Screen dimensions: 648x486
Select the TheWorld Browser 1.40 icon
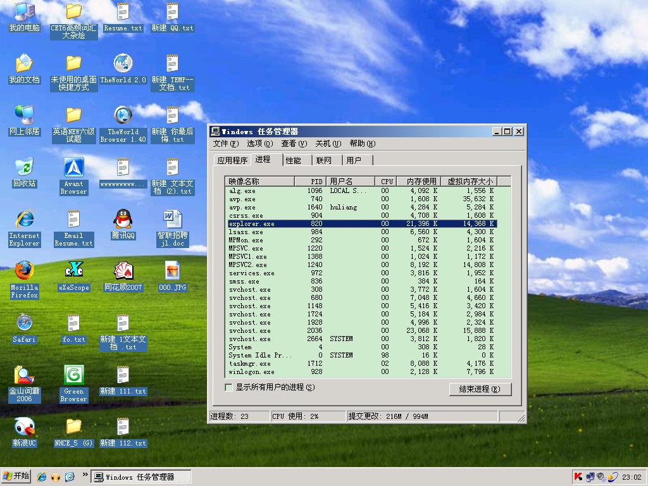(123, 125)
